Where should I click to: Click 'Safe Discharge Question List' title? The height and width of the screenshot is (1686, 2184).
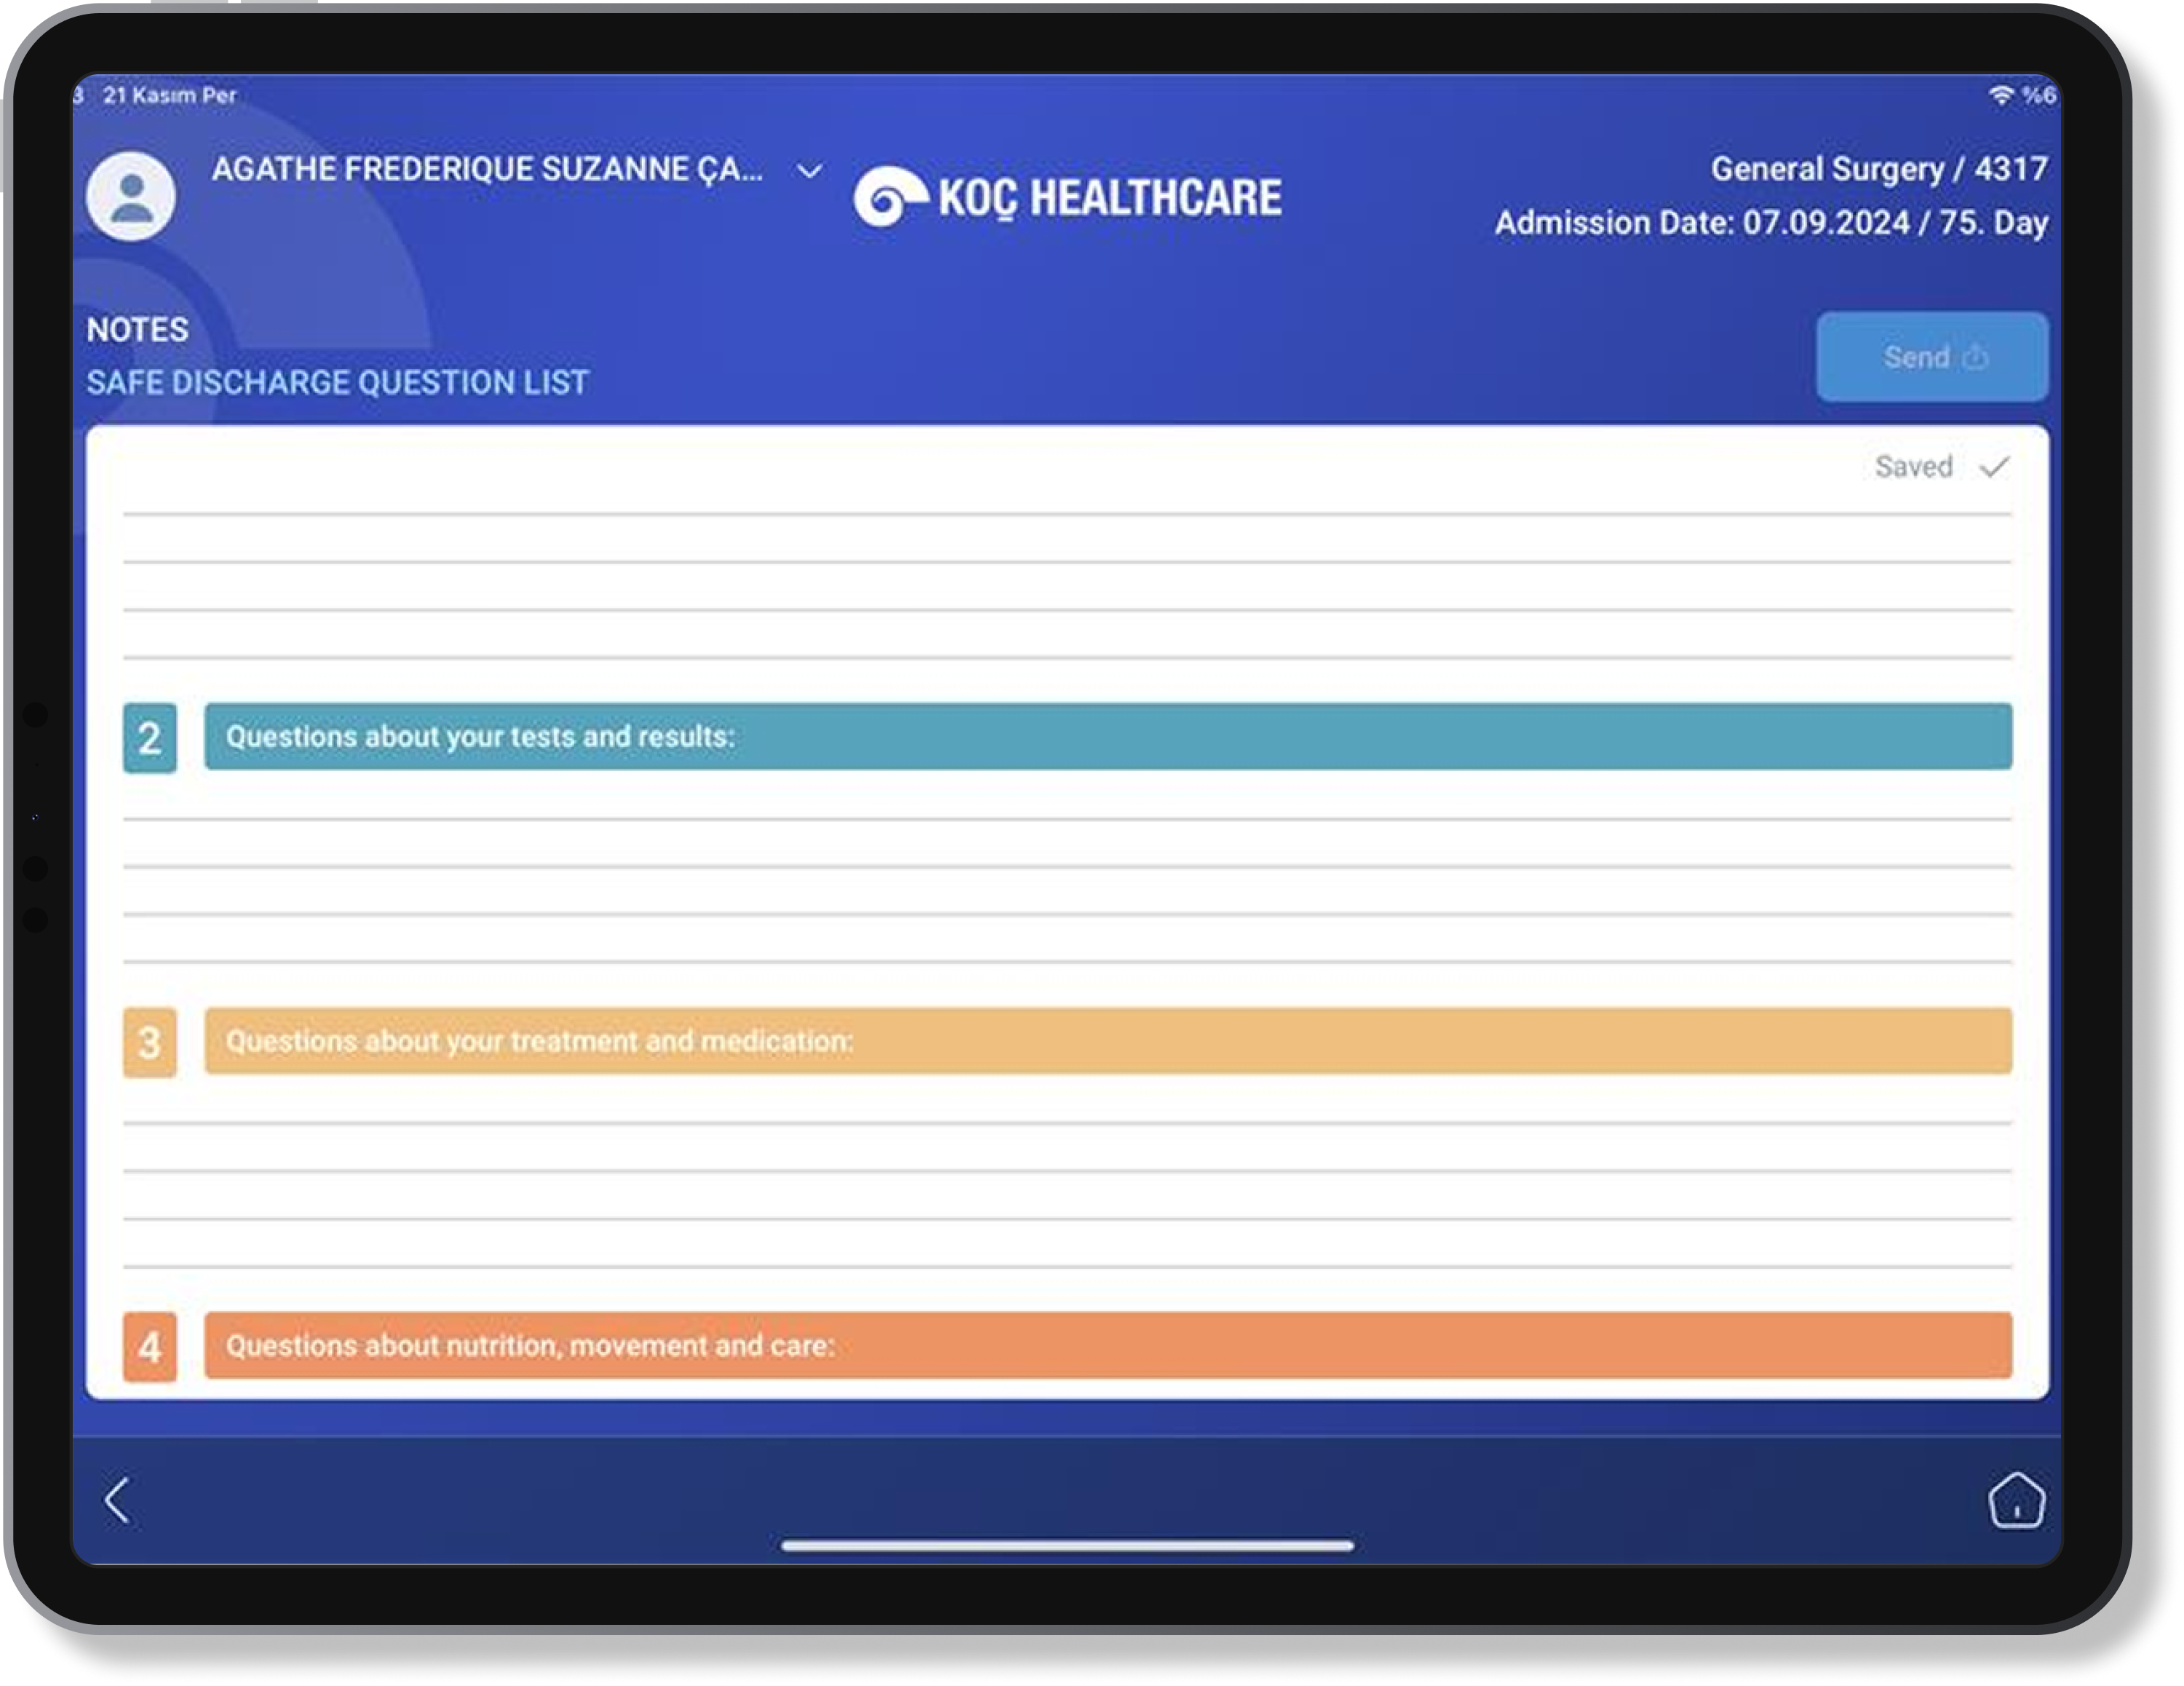337,382
